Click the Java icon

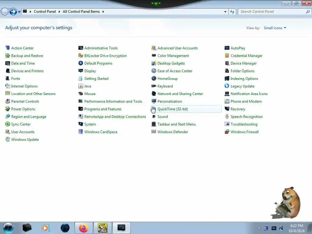(80, 86)
